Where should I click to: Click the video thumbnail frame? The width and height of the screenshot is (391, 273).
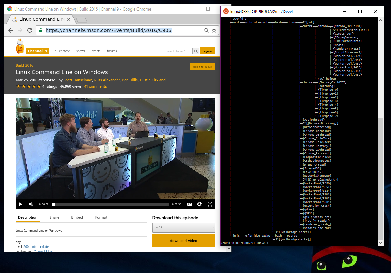click(x=115, y=148)
